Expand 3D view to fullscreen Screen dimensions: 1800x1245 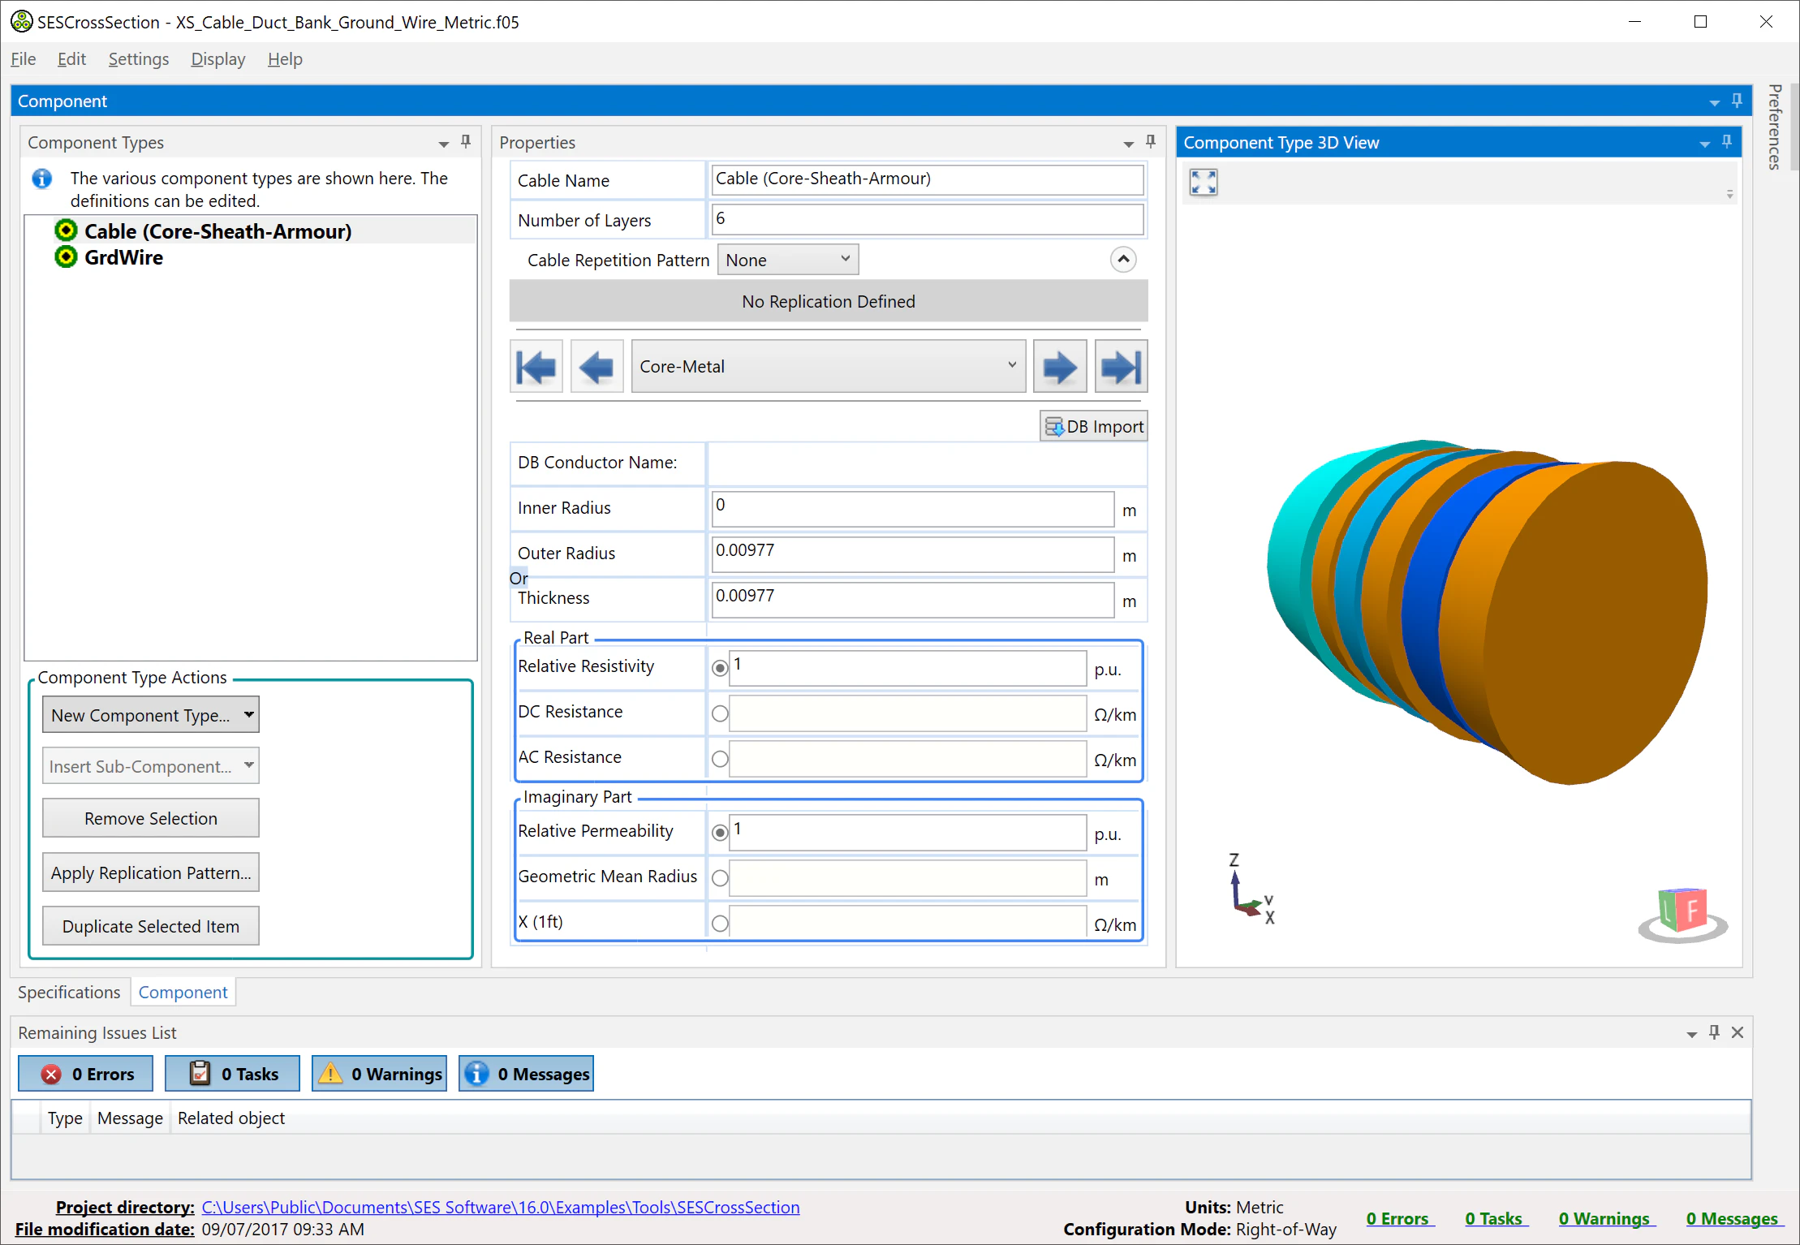coord(1204,182)
